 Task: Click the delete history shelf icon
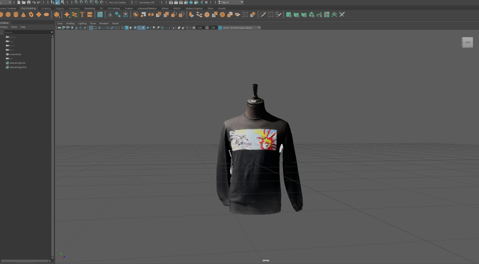(118, 14)
